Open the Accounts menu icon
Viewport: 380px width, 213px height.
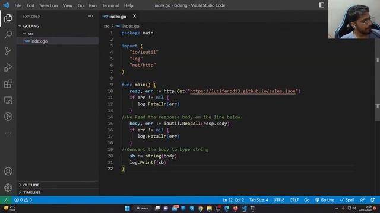(8, 171)
